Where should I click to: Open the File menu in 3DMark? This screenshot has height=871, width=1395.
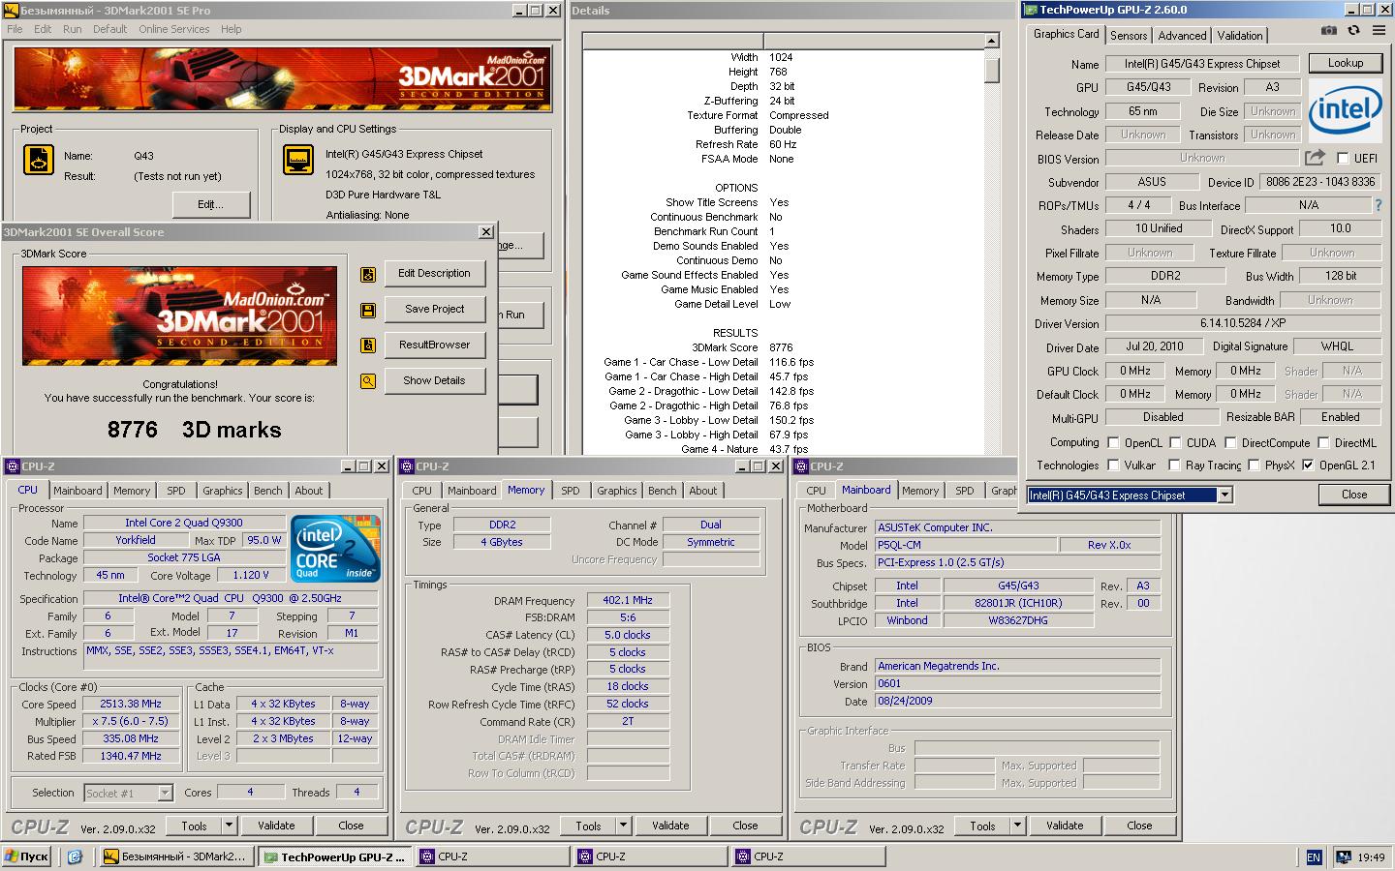tap(15, 29)
